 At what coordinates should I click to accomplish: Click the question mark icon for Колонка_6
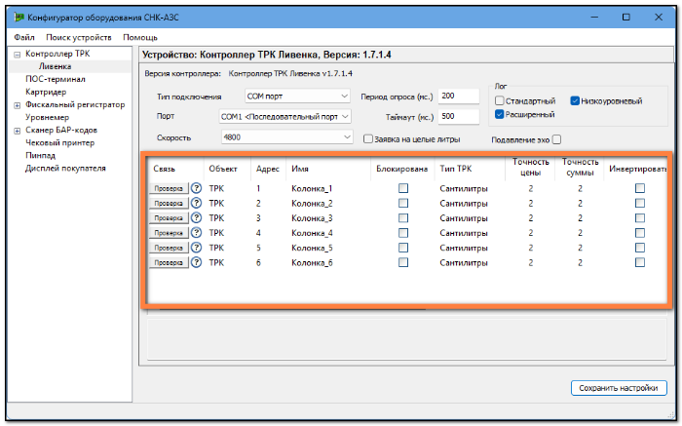196,262
